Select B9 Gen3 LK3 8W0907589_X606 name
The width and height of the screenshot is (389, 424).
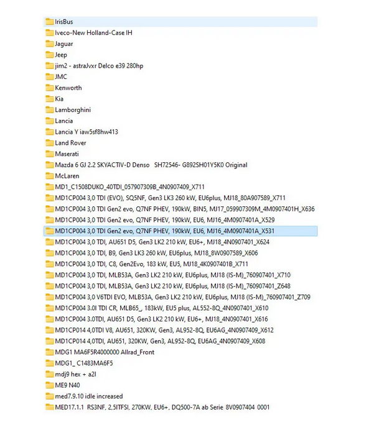(156, 253)
